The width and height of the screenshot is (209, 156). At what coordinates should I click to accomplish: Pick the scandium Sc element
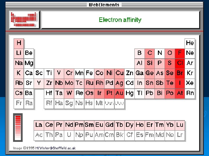(x=39, y=74)
